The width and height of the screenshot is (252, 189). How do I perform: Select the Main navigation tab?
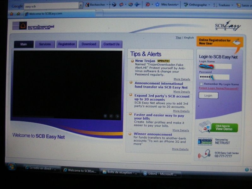coord(24,44)
